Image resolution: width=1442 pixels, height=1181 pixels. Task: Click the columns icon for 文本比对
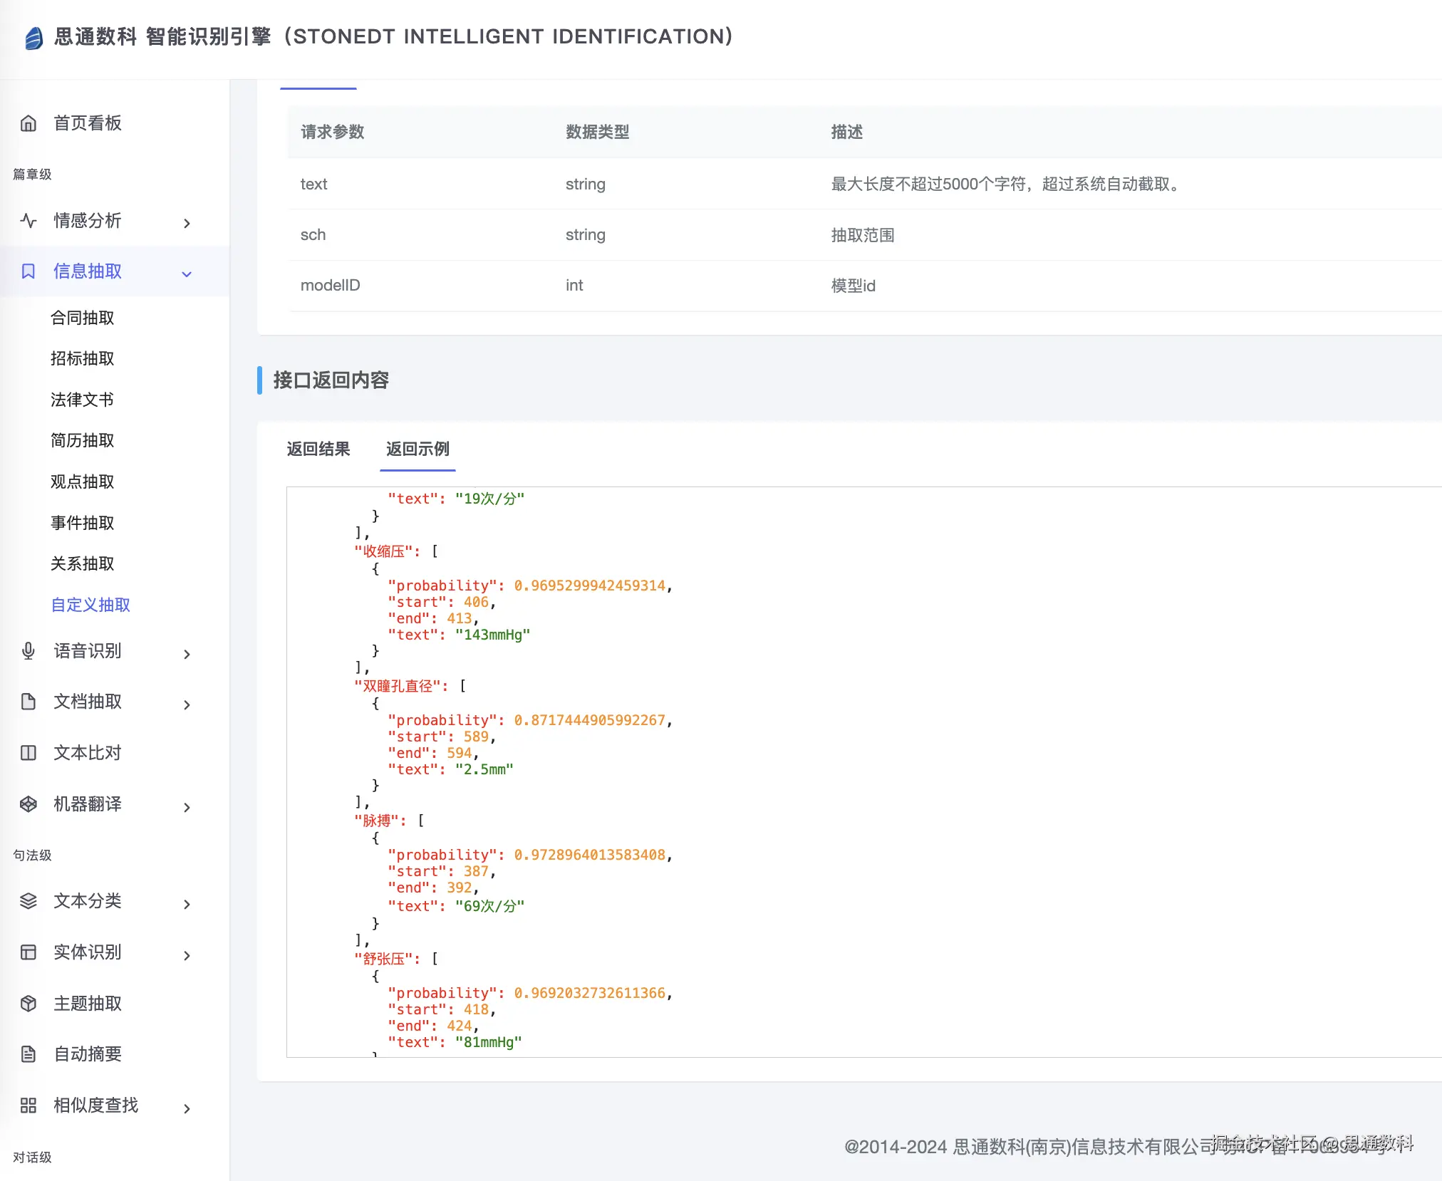click(x=28, y=753)
